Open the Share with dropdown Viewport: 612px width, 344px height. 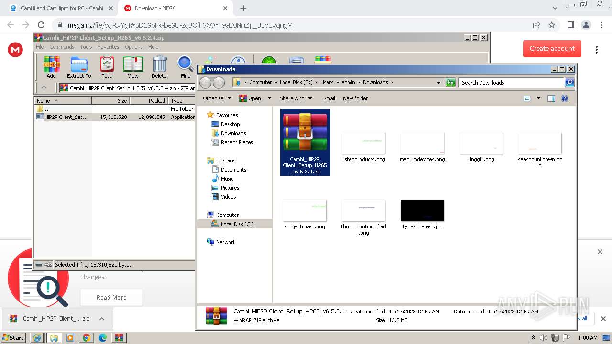click(x=295, y=98)
